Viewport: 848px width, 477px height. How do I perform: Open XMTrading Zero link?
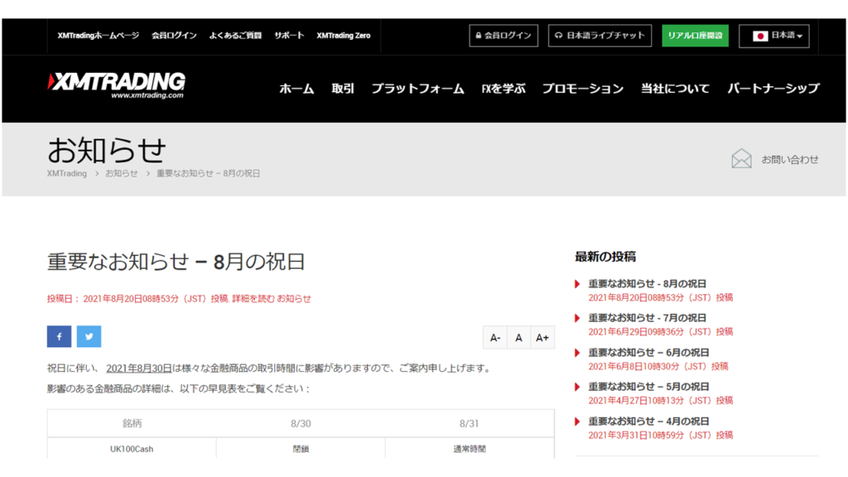click(x=344, y=36)
